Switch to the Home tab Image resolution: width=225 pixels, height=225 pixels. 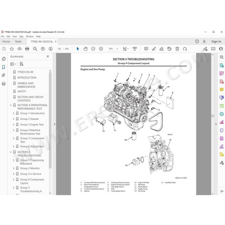coord(6,41)
